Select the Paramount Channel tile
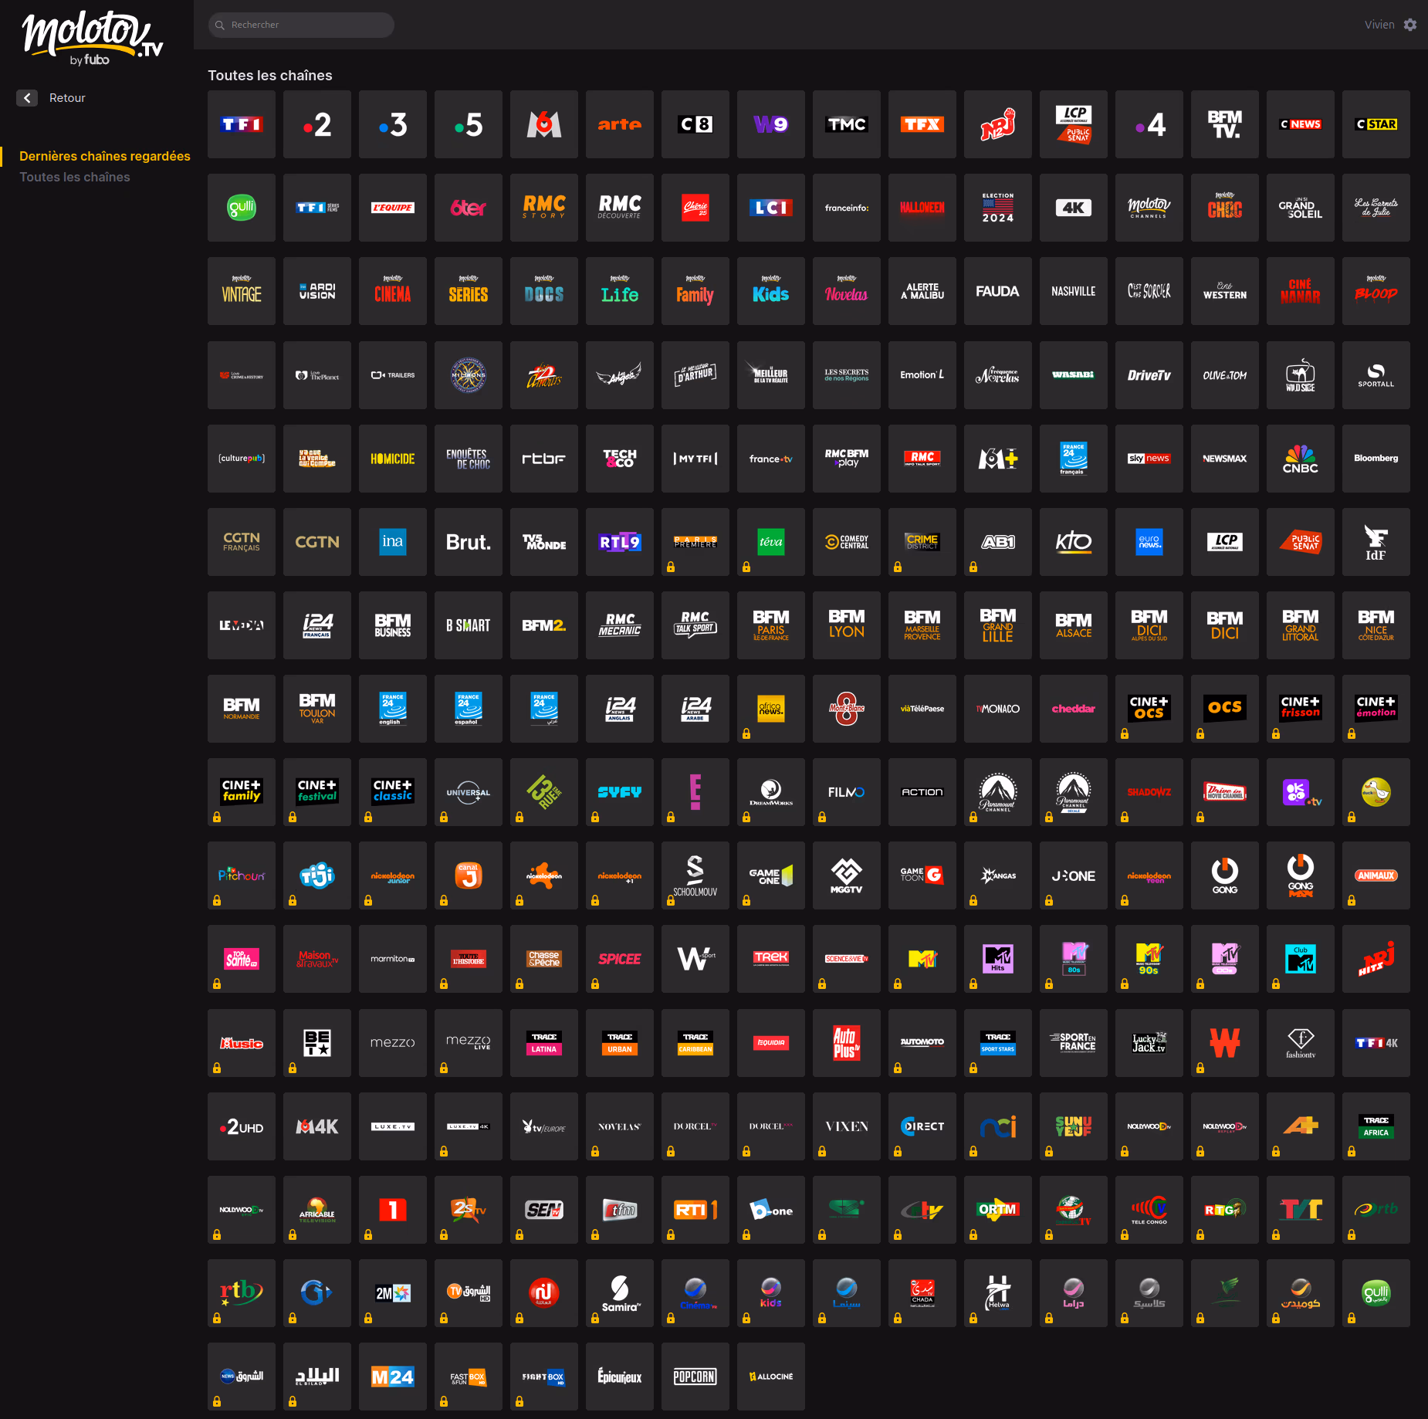The image size is (1428, 1419). click(998, 792)
